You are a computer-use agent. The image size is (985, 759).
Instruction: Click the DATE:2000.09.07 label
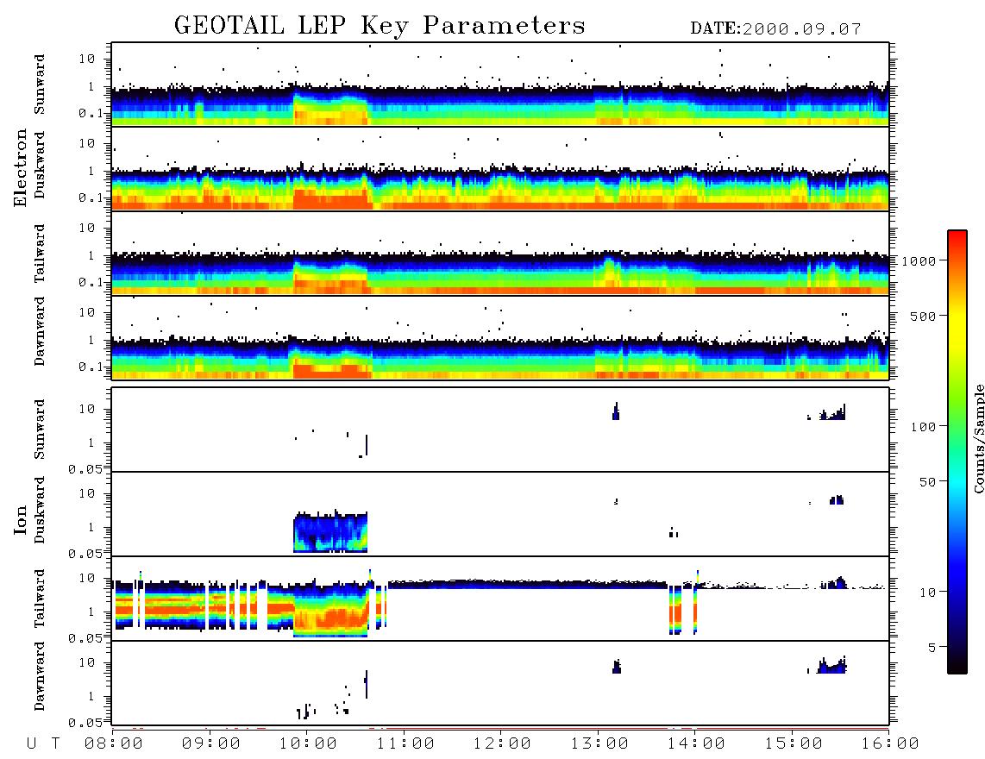click(775, 29)
